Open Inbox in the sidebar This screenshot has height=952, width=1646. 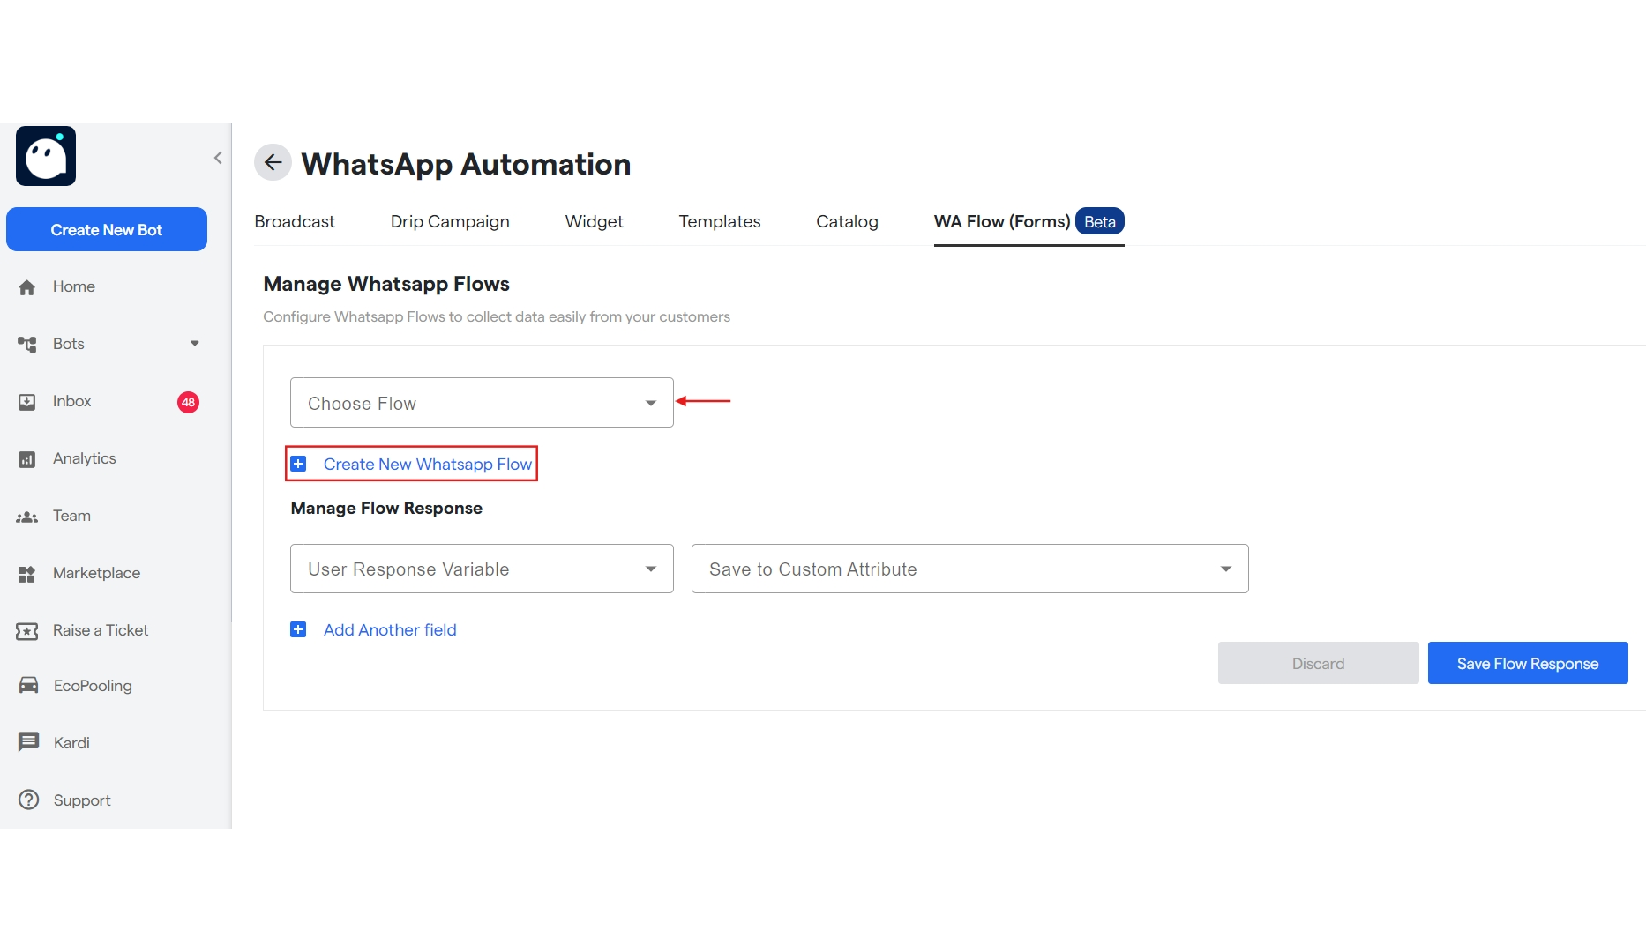tap(71, 401)
